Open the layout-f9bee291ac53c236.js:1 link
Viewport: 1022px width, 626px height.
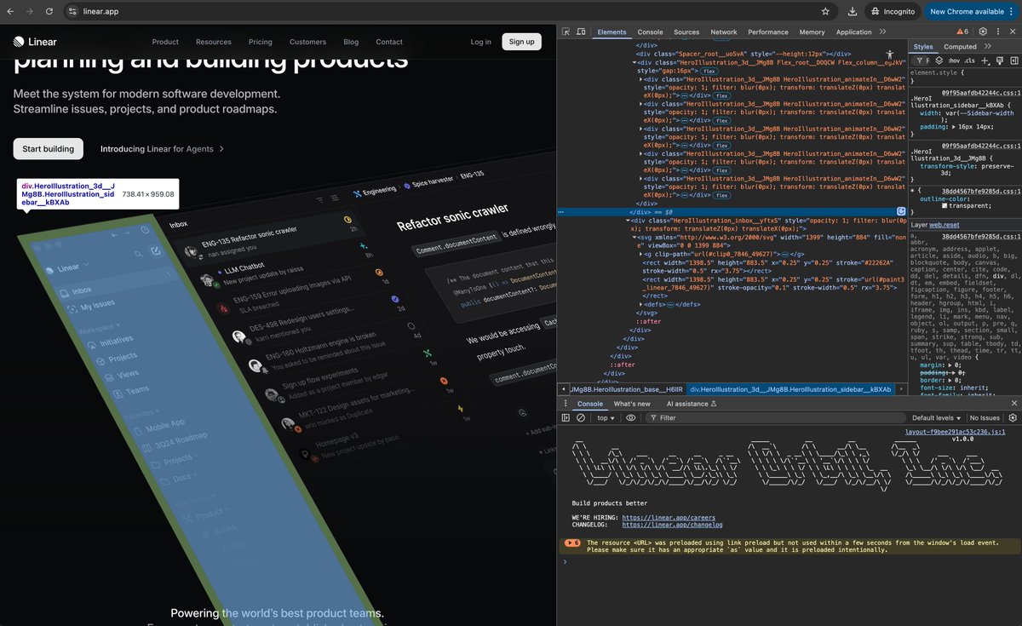[955, 432]
